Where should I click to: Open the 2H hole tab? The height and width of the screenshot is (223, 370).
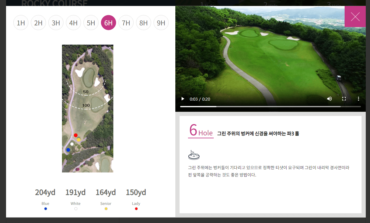[38, 22]
